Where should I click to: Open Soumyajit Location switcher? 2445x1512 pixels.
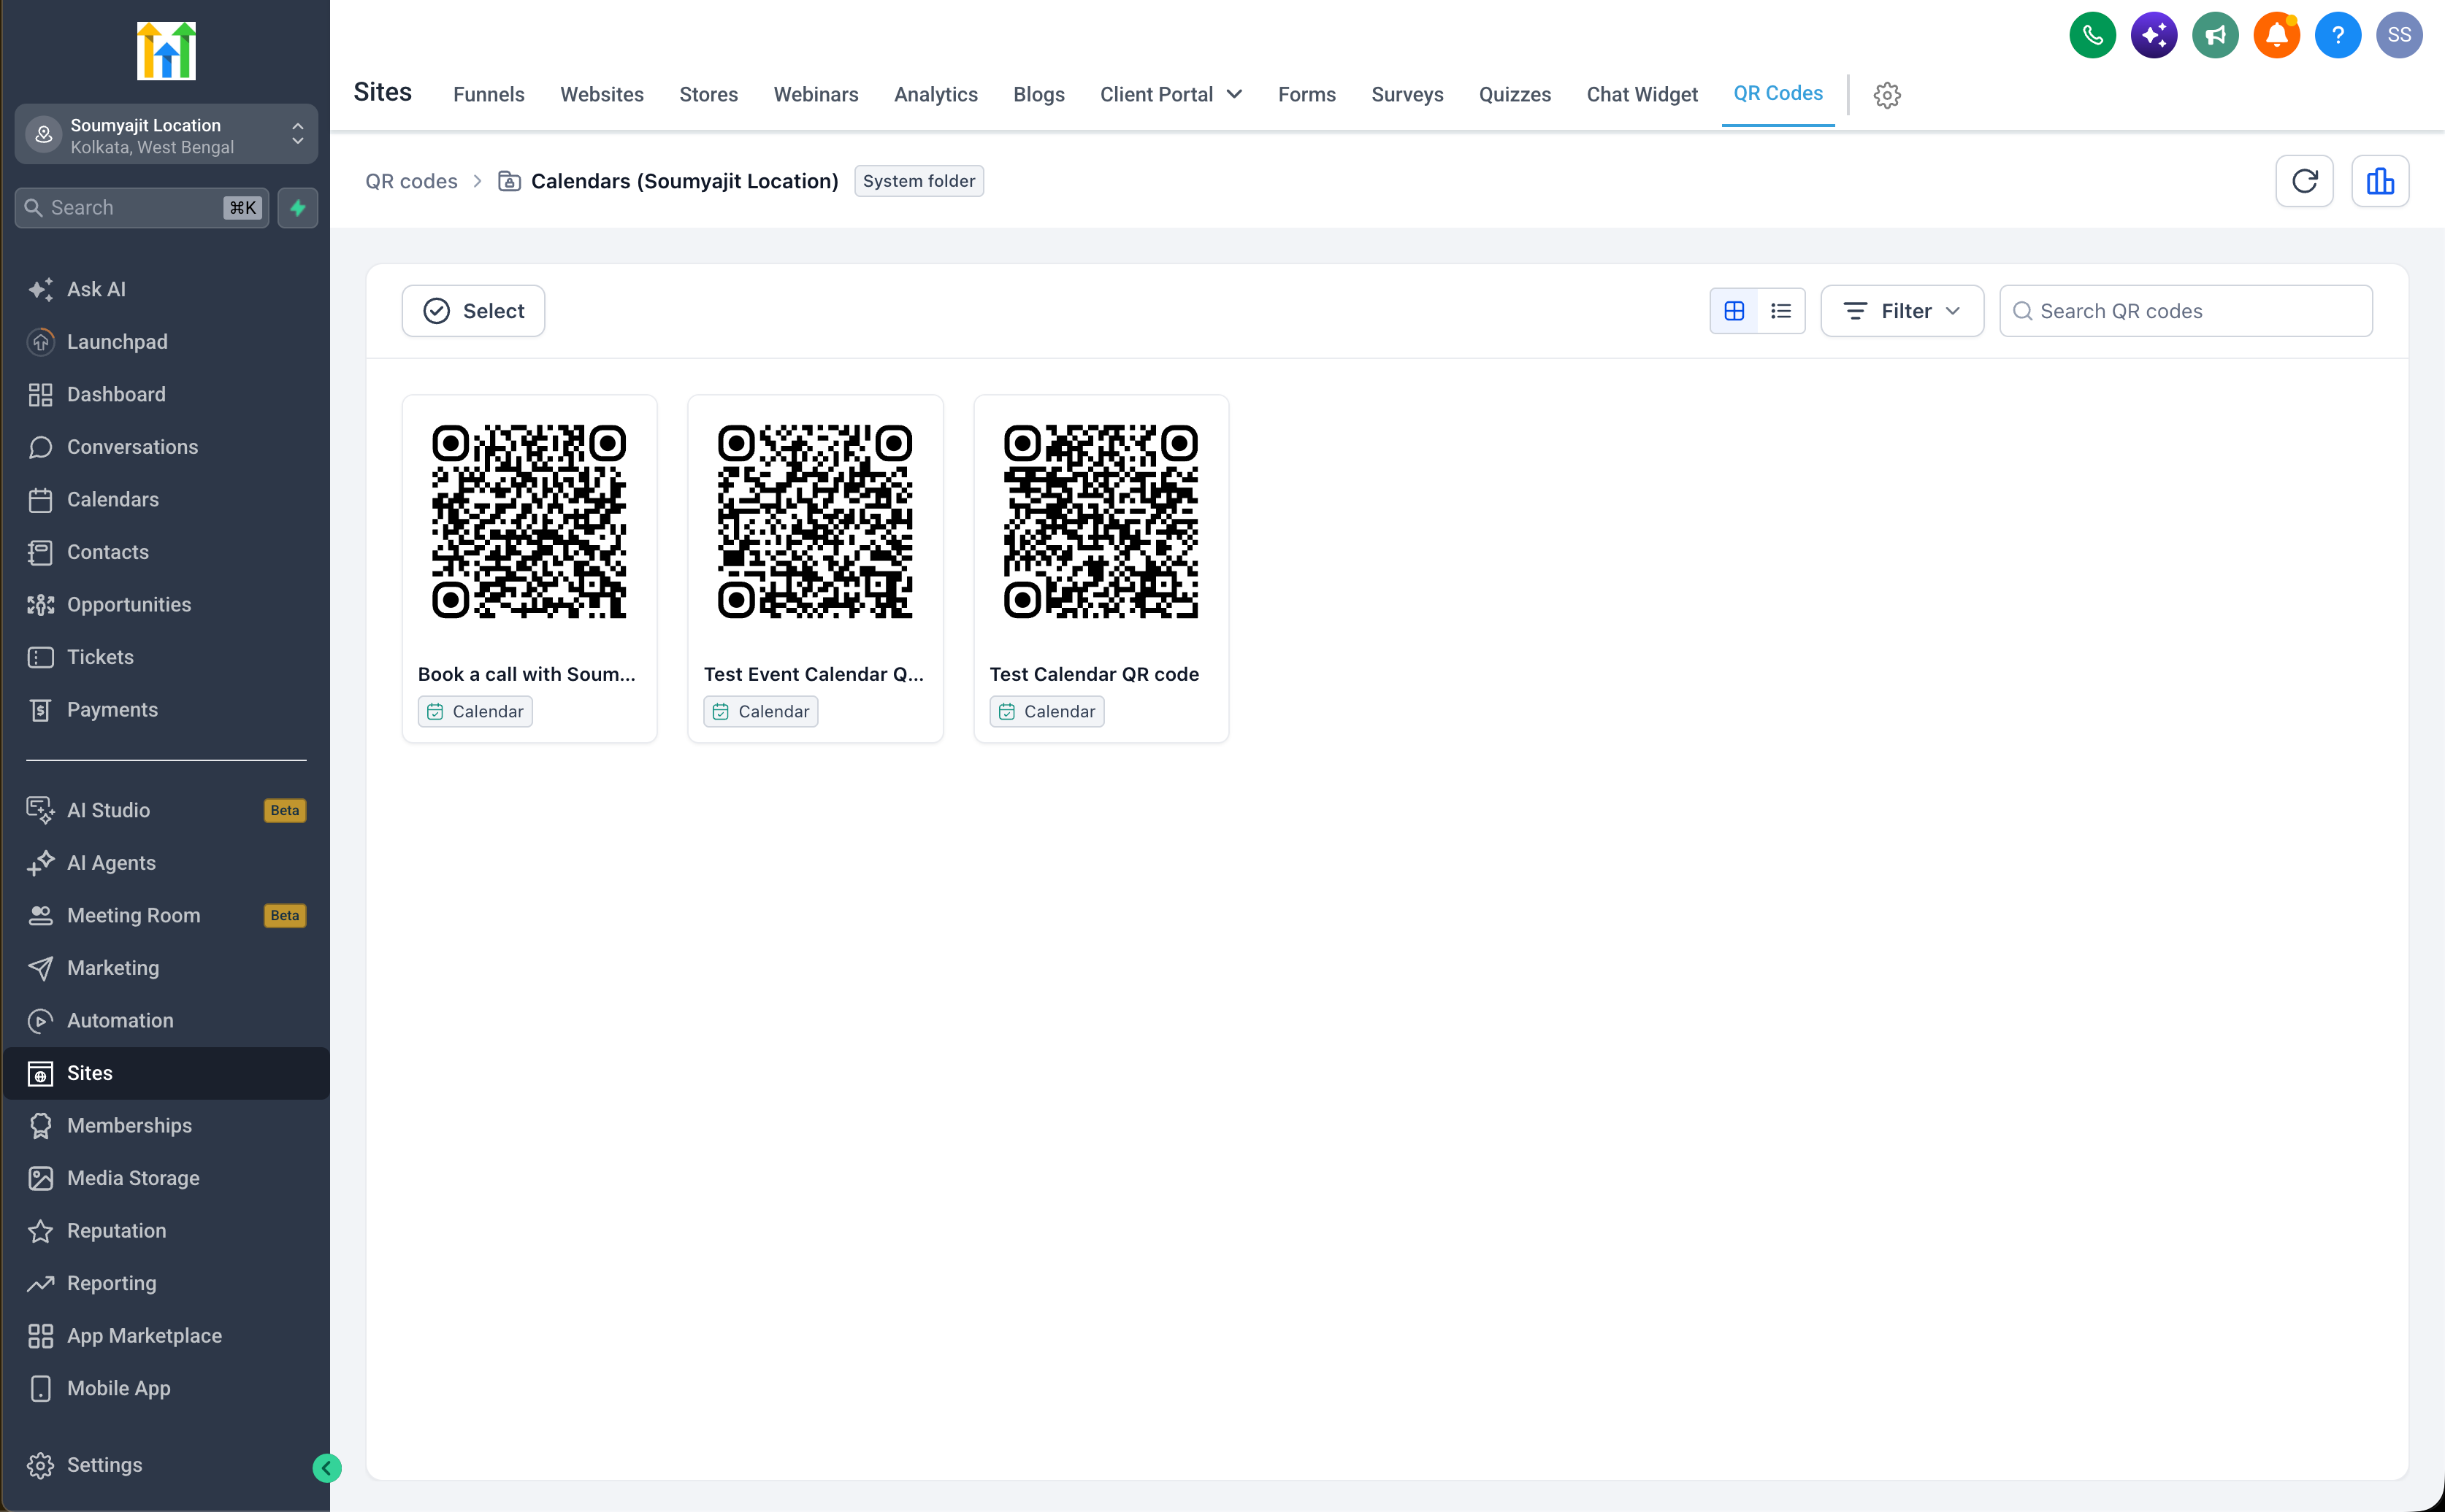pyautogui.click(x=166, y=135)
